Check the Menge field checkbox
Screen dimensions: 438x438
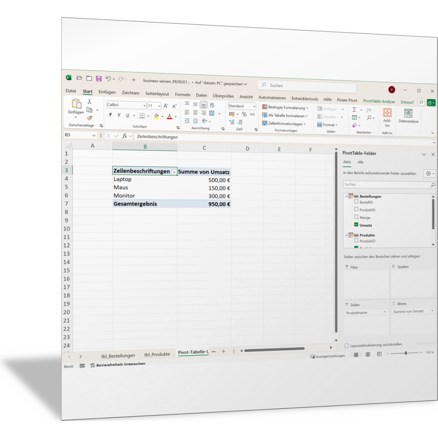(357, 217)
